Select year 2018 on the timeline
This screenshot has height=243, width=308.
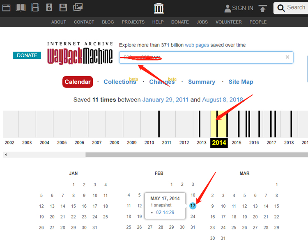pyautogui.click(x=289, y=143)
